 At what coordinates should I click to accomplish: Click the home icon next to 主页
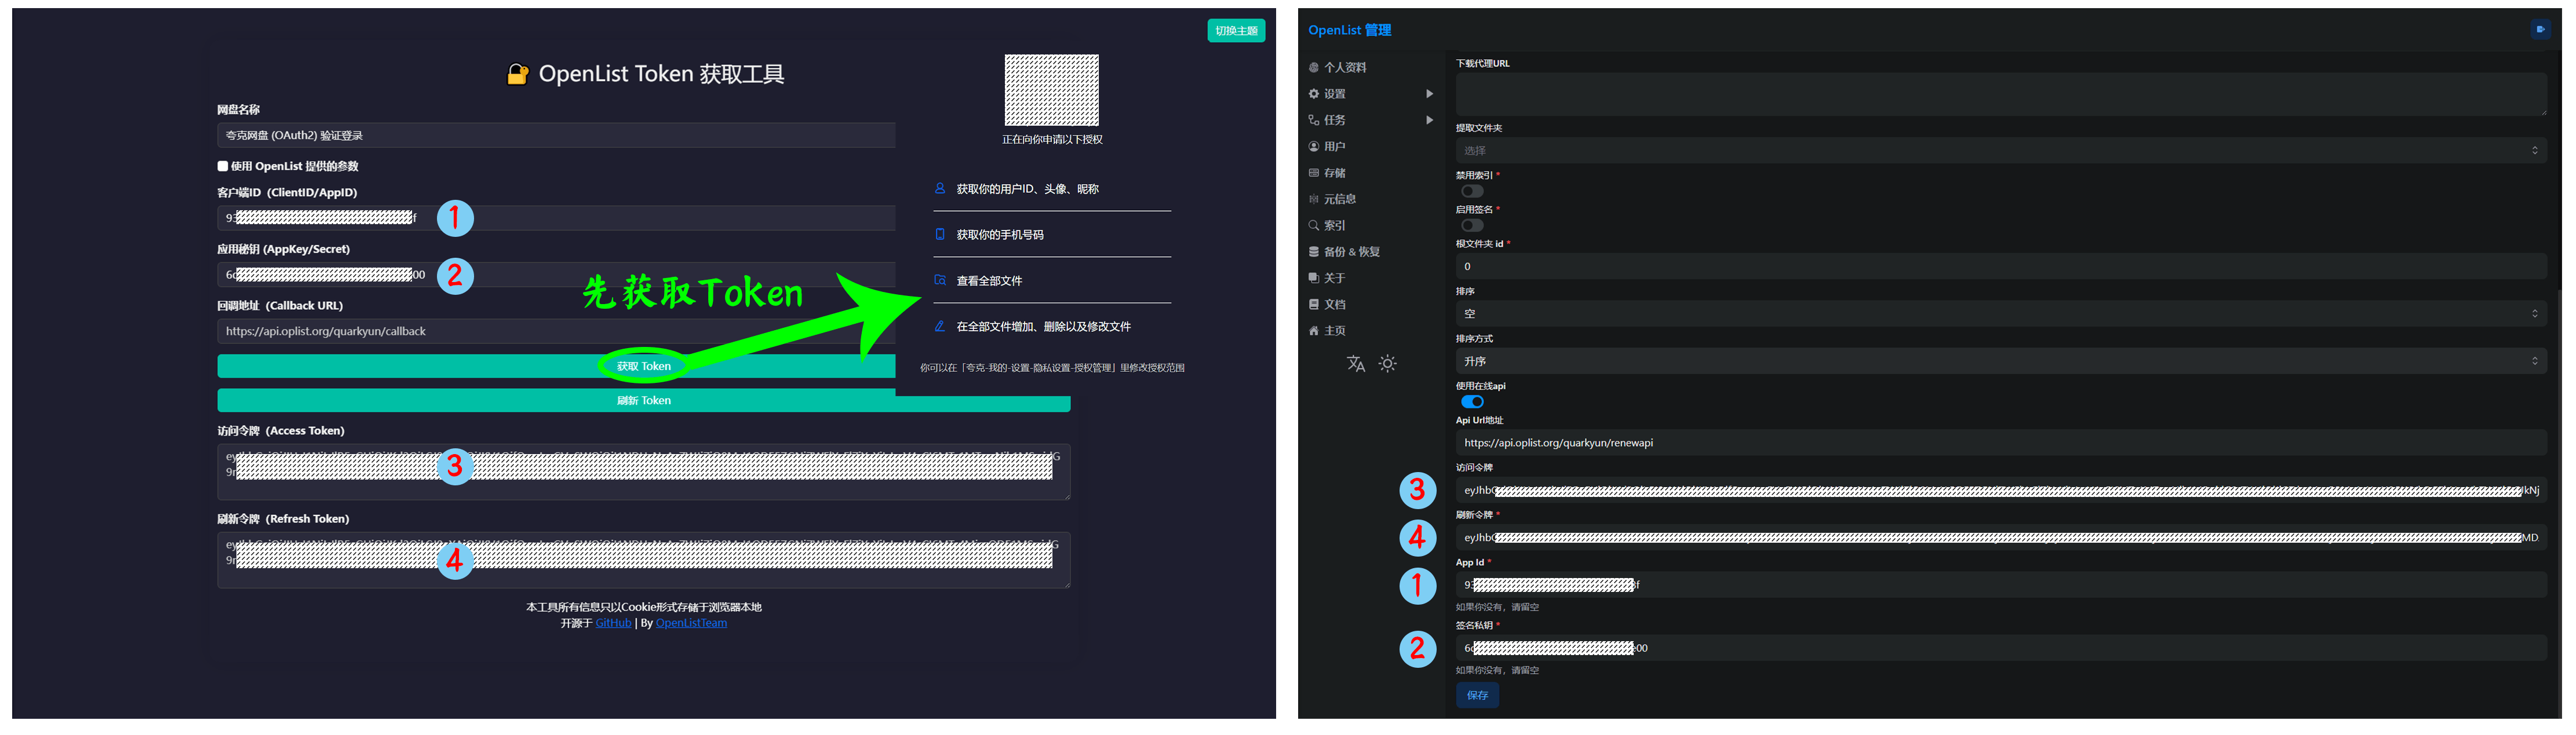(1314, 331)
